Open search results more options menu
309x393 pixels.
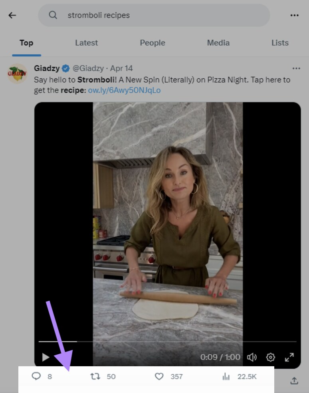click(x=295, y=15)
